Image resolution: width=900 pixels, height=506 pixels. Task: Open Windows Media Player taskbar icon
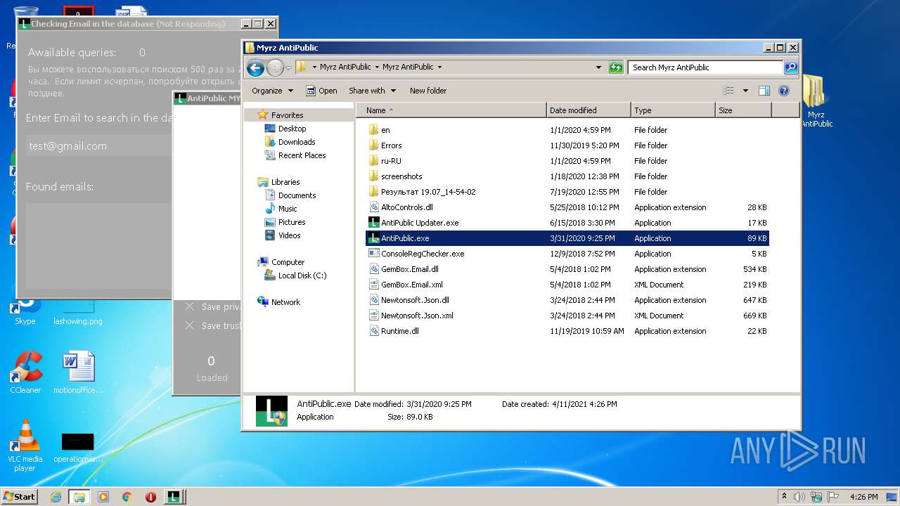point(103,497)
